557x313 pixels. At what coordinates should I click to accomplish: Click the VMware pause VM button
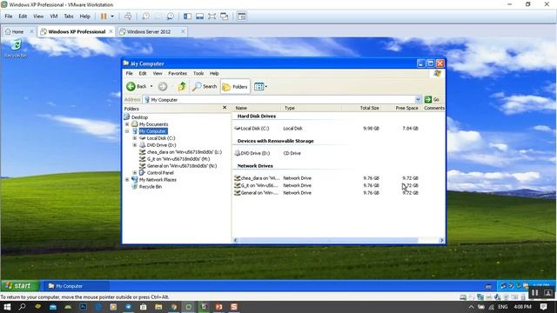(x=104, y=17)
